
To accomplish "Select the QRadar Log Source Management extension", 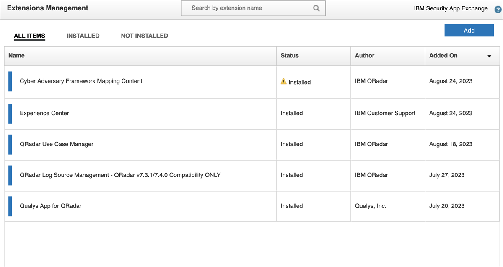I will click(120, 175).
